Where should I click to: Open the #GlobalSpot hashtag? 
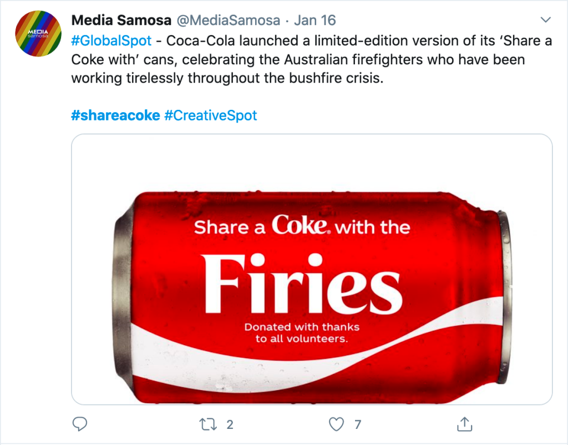pyautogui.click(x=111, y=41)
